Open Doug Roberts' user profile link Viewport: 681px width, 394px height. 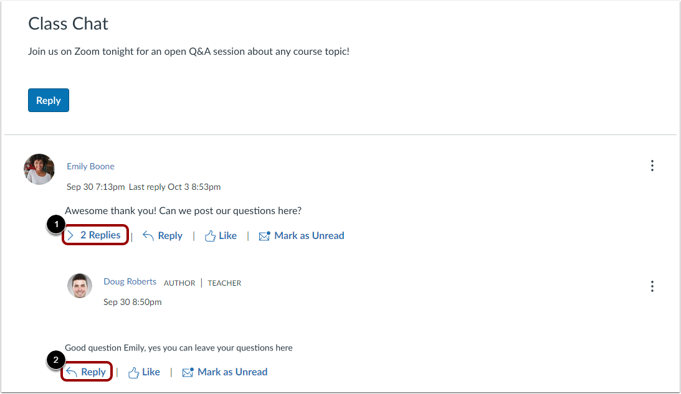pyautogui.click(x=130, y=281)
